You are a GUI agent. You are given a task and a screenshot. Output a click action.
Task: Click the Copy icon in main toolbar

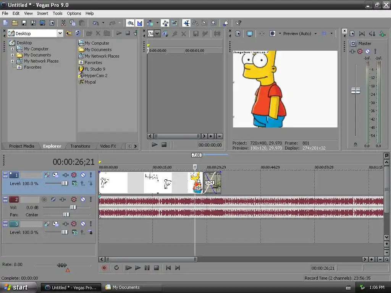[x=73, y=23]
